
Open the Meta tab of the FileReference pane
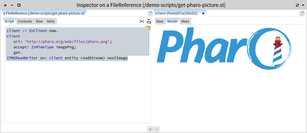[50, 21]
